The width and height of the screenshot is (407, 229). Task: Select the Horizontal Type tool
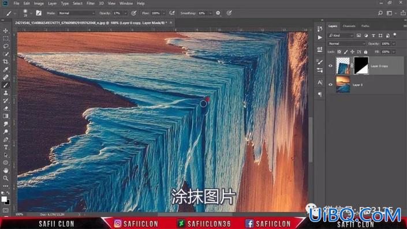click(5, 147)
